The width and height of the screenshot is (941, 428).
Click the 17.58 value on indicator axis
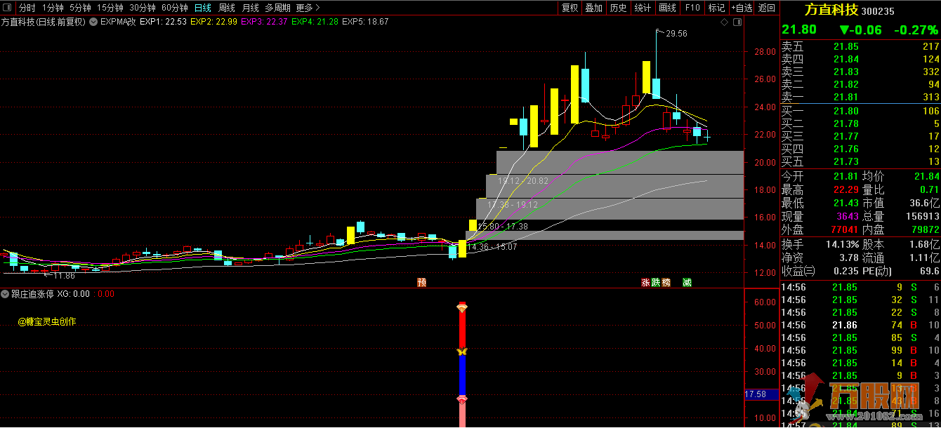tap(756, 394)
